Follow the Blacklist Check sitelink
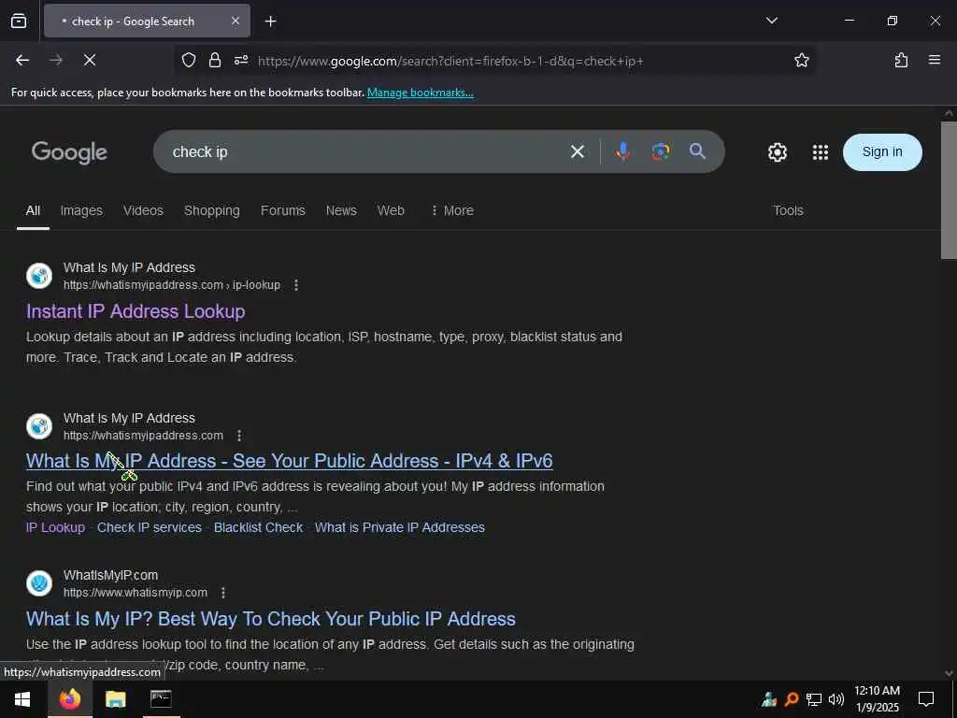The height and width of the screenshot is (718, 957). coord(258,527)
